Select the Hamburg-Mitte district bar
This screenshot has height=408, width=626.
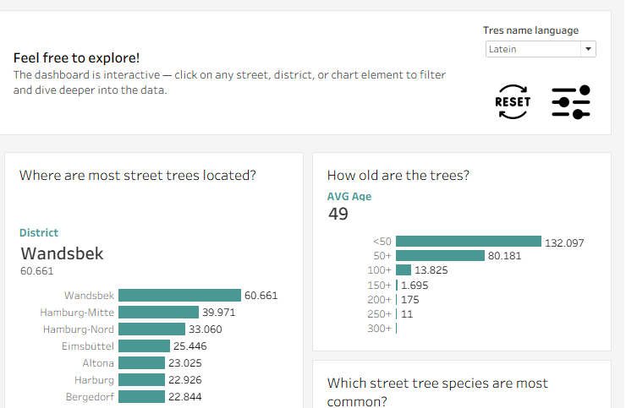point(158,313)
